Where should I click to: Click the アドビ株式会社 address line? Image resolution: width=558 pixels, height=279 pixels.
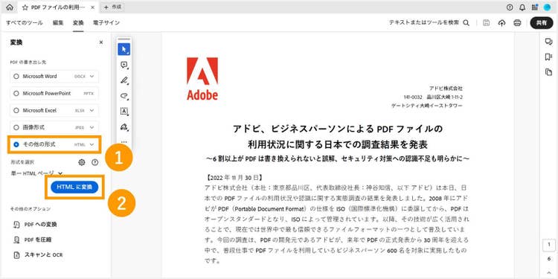(x=446, y=89)
